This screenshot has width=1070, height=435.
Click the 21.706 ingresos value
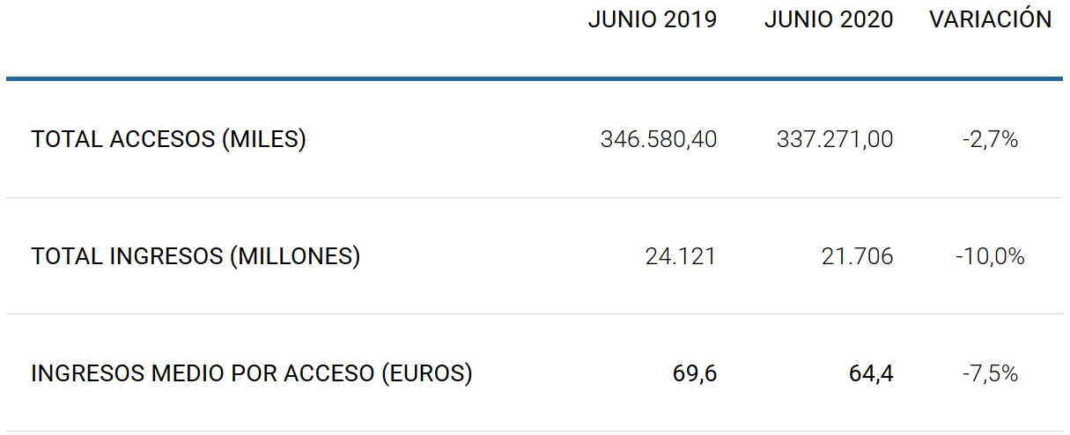pyautogui.click(x=858, y=256)
